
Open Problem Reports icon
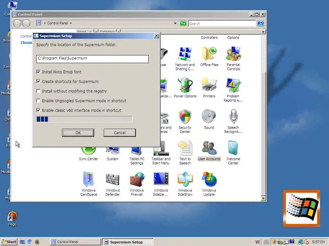(x=233, y=85)
